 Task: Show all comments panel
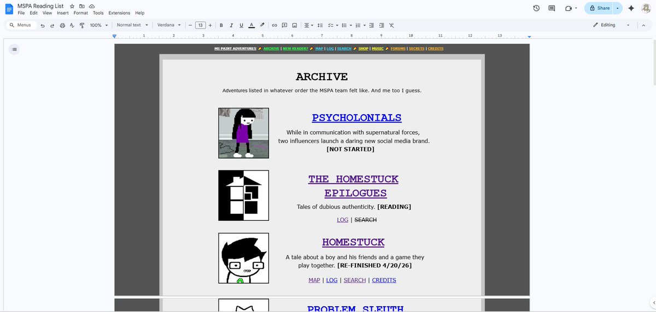(x=552, y=8)
